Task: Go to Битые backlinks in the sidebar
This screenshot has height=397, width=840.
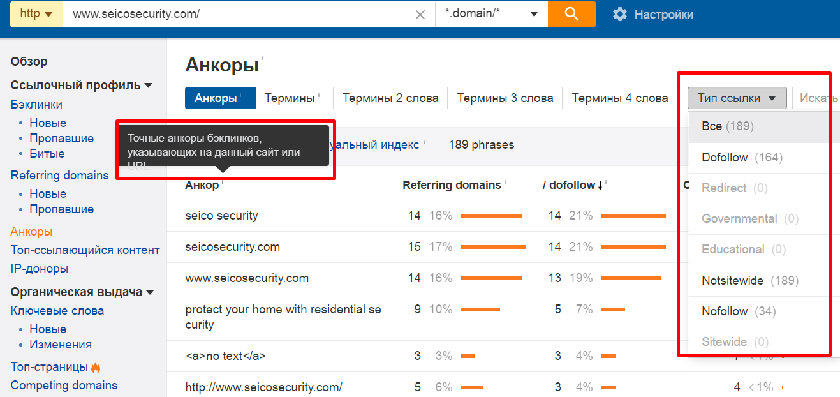Action: (47, 153)
